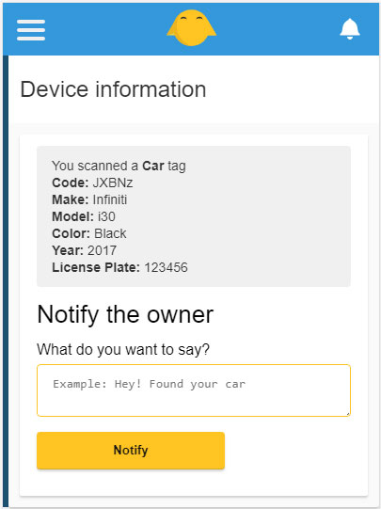Click the Year value 2017

[x=102, y=250]
